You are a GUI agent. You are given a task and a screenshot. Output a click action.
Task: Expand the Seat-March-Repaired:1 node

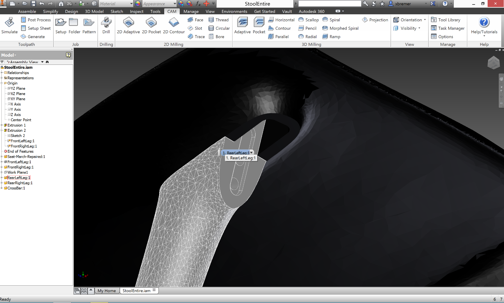(2, 157)
